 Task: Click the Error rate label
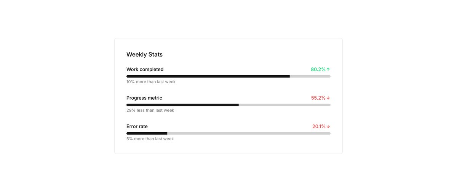tap(137, 126)
